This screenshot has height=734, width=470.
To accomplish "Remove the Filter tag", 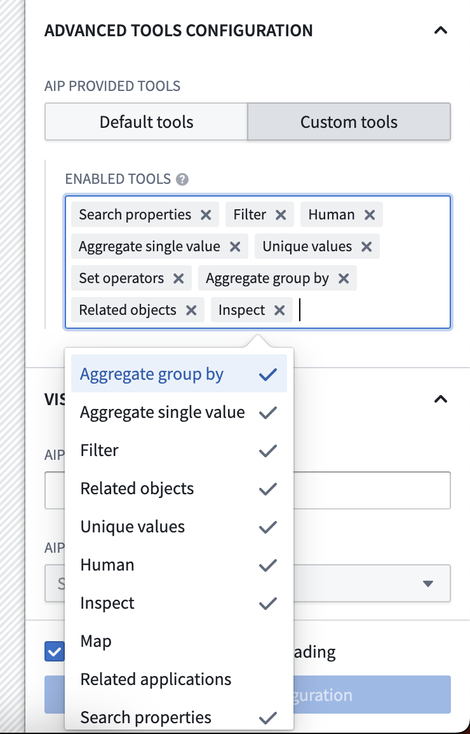I will click(x=281, y=215).
